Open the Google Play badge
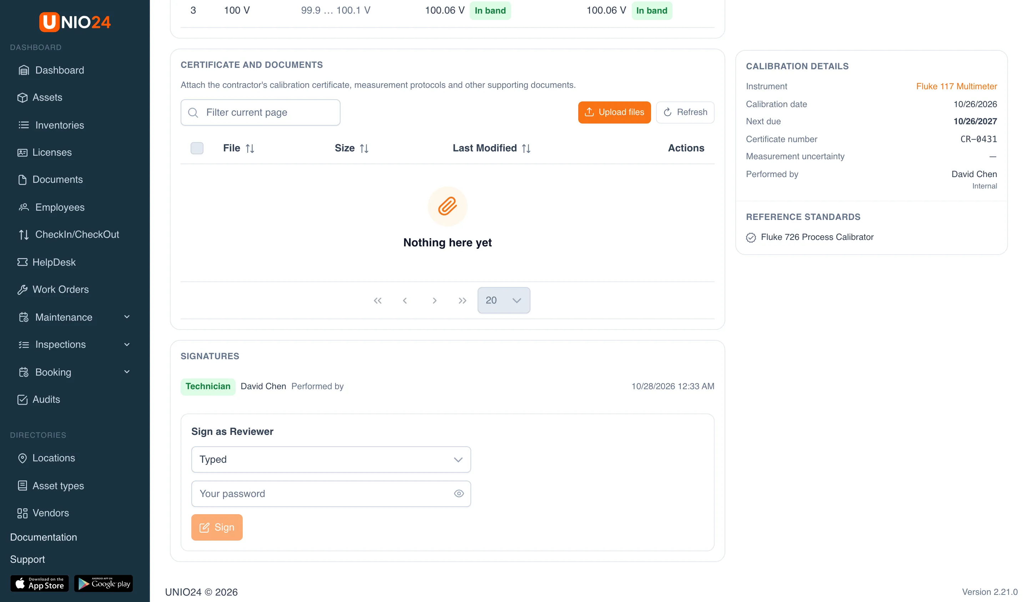The width and height of the screenshot is (1028, 602). point(104,584)
